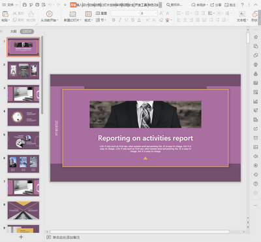Click the add notes area below slide
261x242 pixels.
66,237
